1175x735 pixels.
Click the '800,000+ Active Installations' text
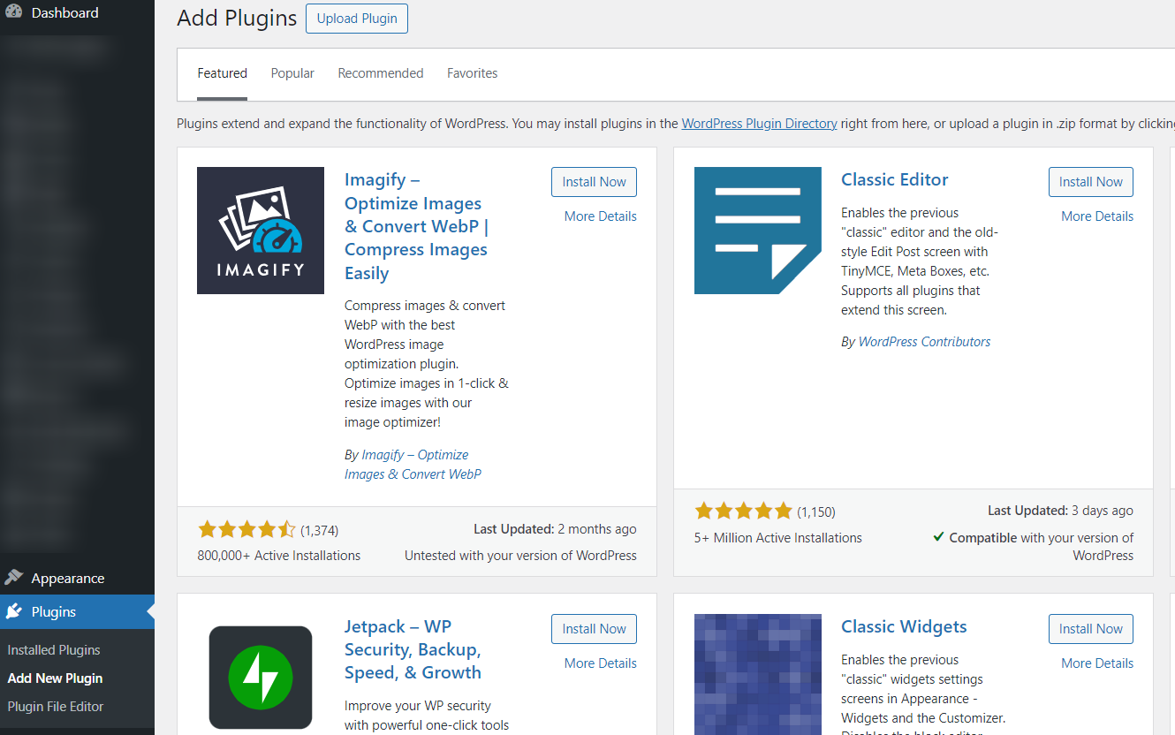[279, 556]
